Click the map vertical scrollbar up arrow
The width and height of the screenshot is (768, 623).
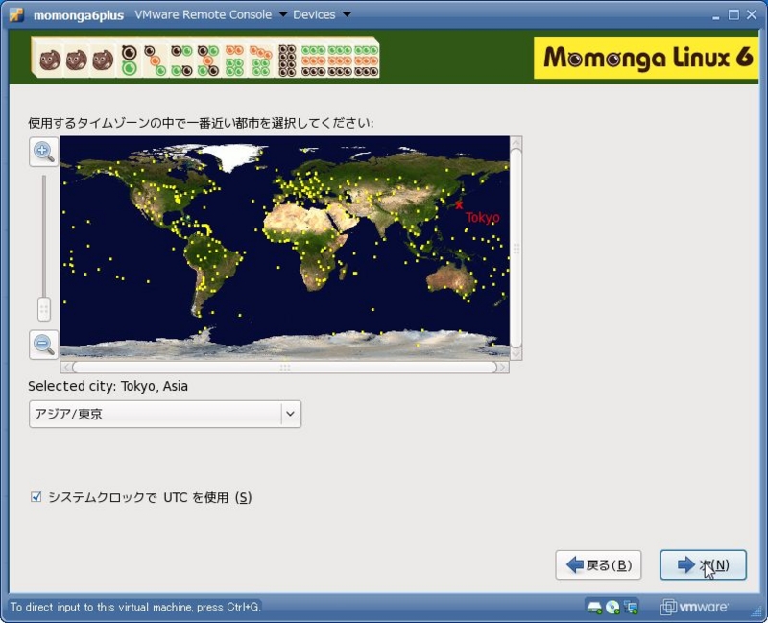coord(516,142)
